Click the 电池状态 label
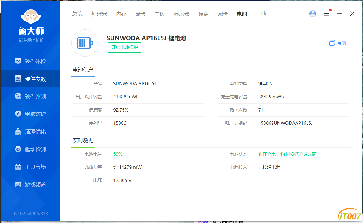Image resolution: width=363 pixels, height=223 pixels. coord(239,154)
